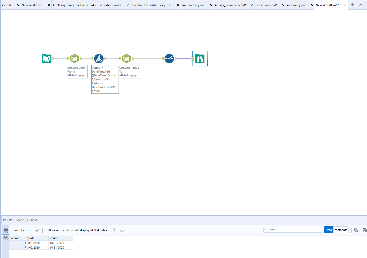Select the Browse tool at workflow end

[x=200, y=58]
